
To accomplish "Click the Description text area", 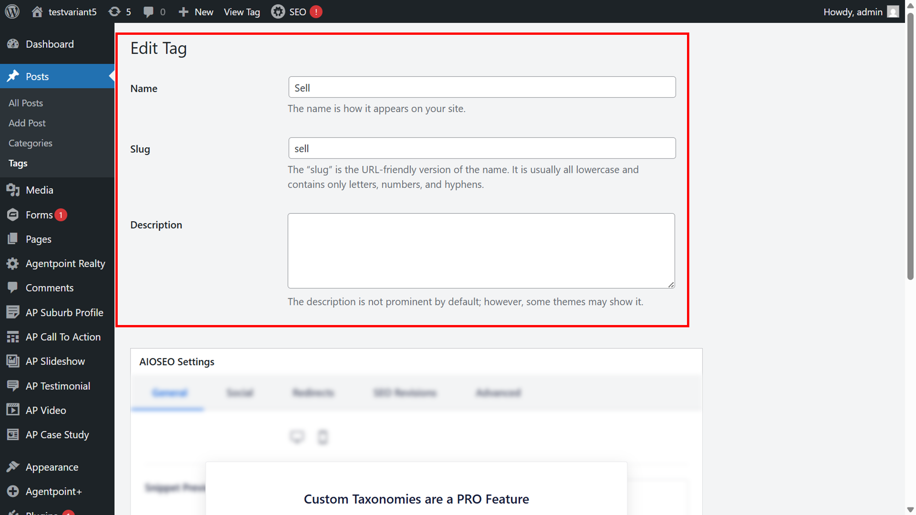I will pyautogui.click(x=481, y=251).
